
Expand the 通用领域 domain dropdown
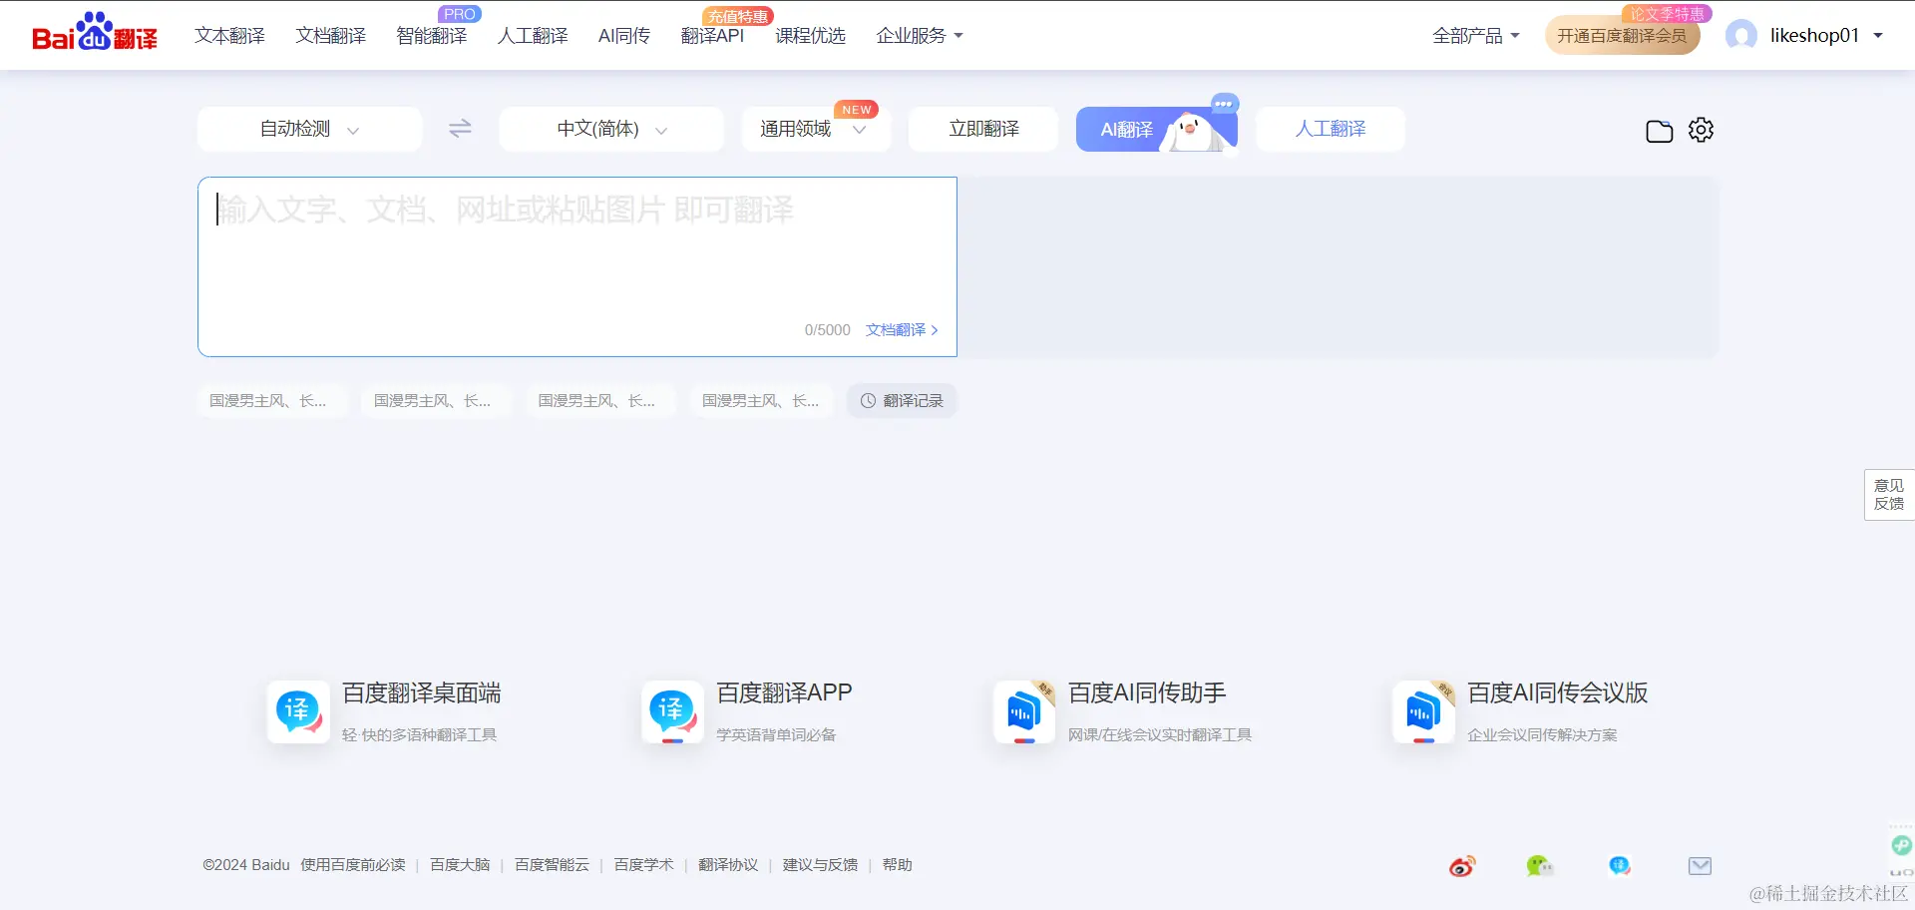click(816, 129)
